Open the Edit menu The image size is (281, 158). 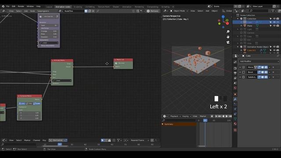[x=14, y=6]
